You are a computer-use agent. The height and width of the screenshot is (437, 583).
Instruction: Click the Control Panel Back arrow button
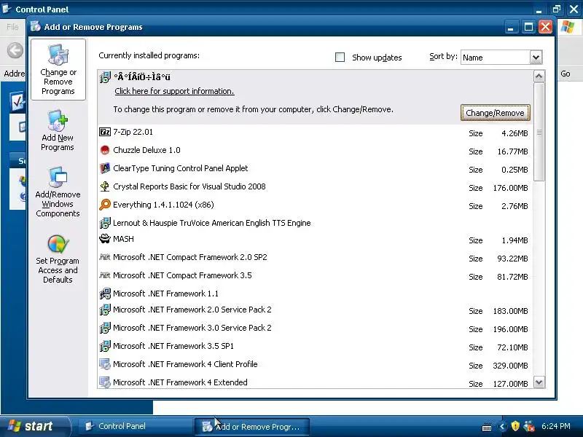click(x=15, y=50)
